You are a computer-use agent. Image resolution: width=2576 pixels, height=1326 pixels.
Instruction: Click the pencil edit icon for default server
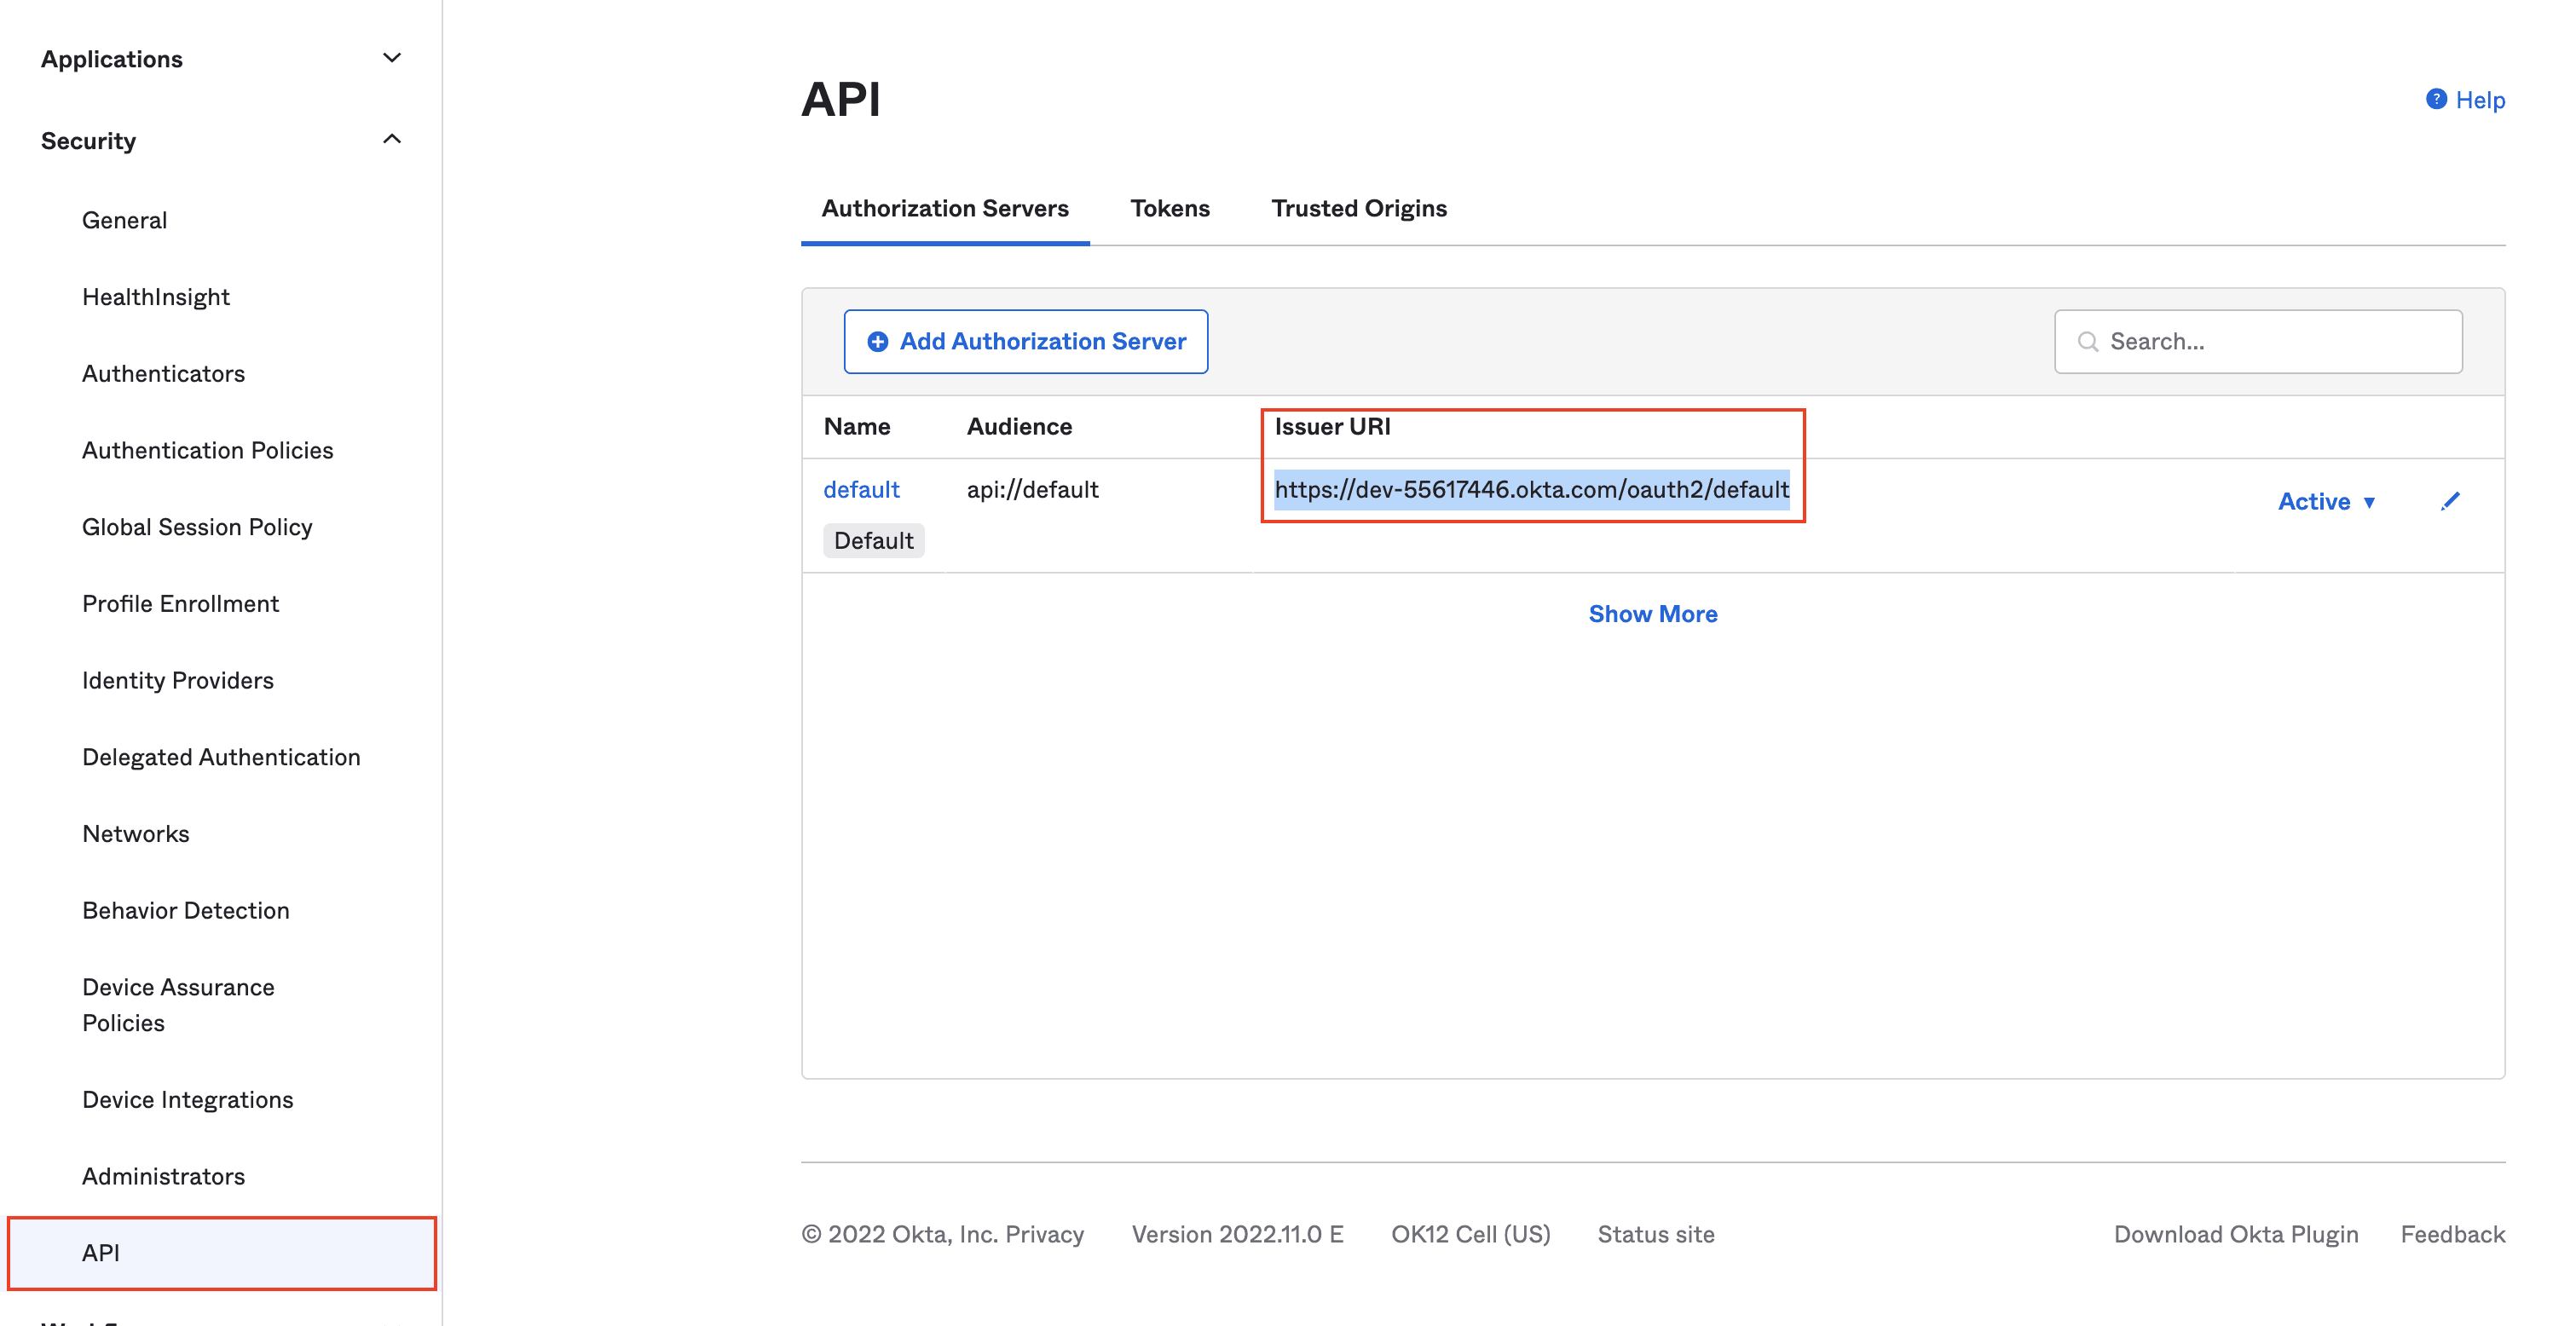point(2450,501)
